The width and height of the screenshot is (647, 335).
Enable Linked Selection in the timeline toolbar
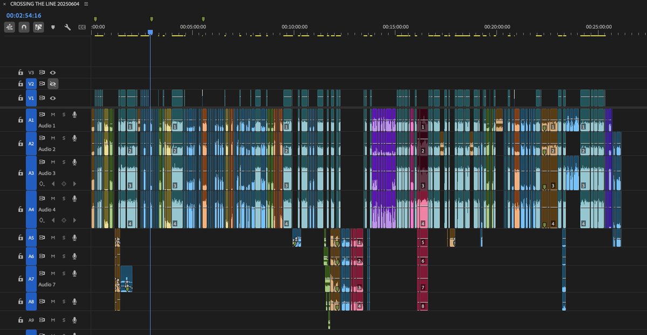(38, 27)
